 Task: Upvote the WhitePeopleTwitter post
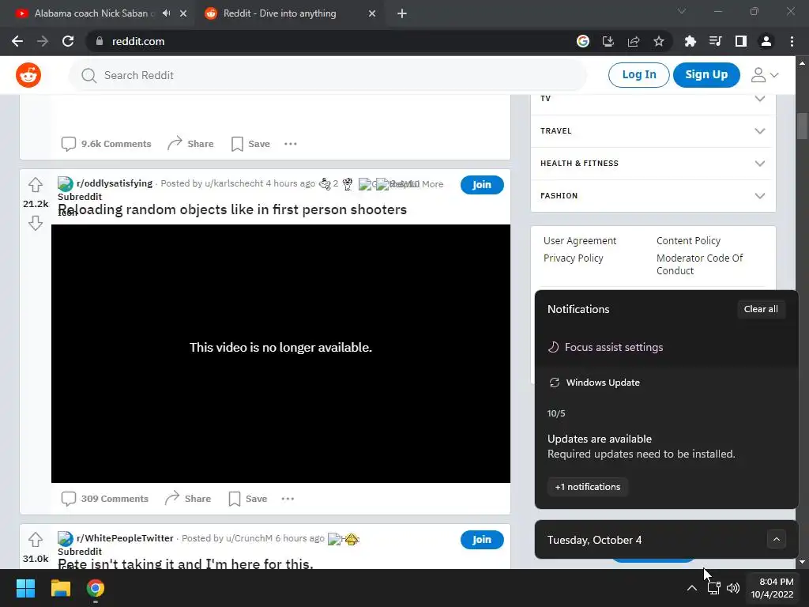(35, 539)
